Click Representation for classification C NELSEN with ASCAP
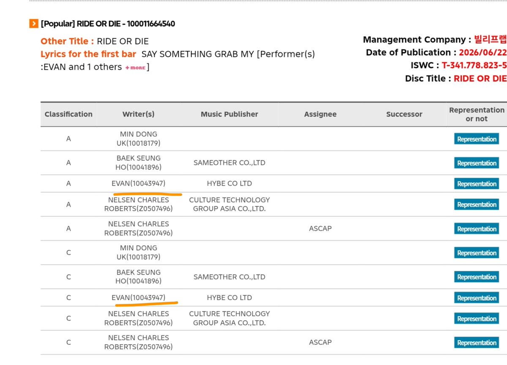Screen dimensions: 507x365 [477, 343]
